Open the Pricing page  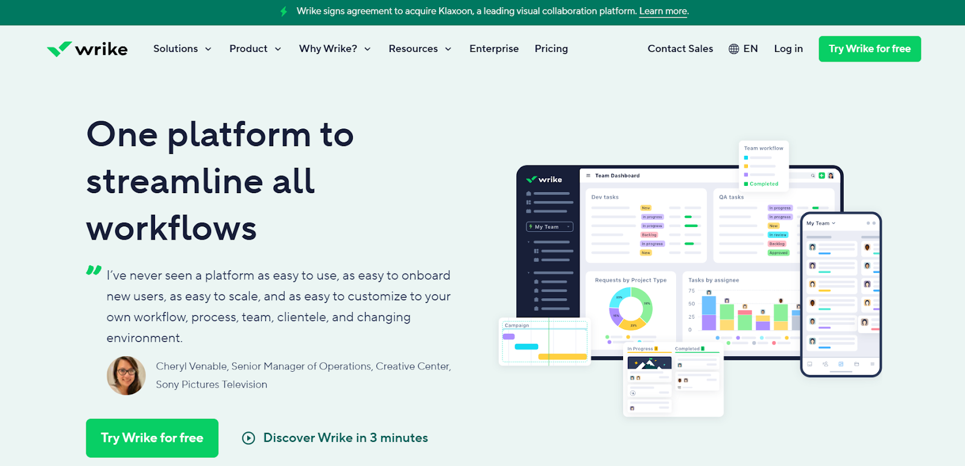551,49
